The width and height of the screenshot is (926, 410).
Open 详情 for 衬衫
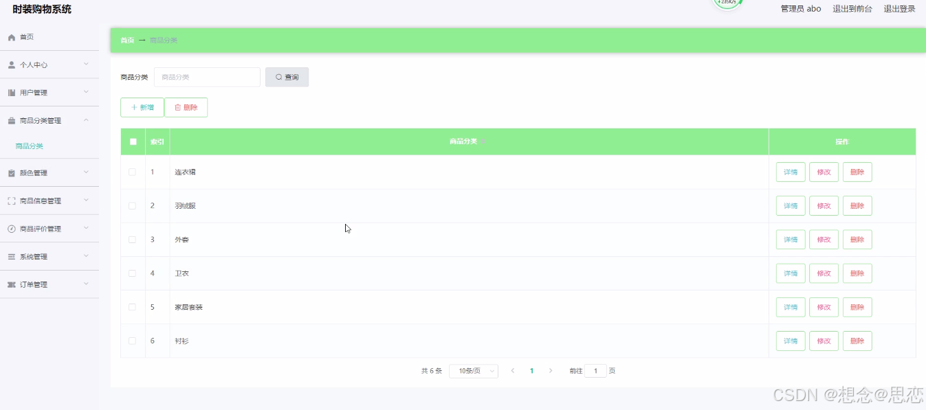point(791,341)
